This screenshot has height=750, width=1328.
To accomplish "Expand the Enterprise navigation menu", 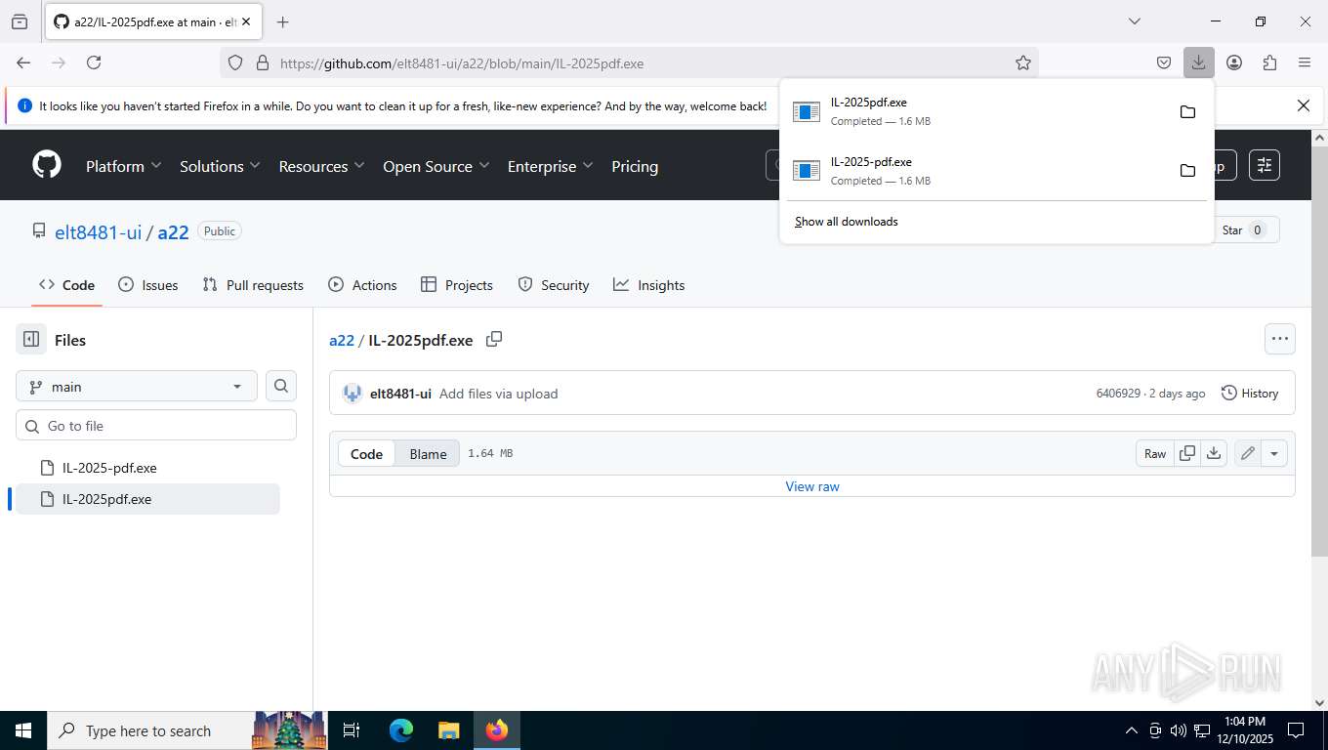I will tap(550, 166).
